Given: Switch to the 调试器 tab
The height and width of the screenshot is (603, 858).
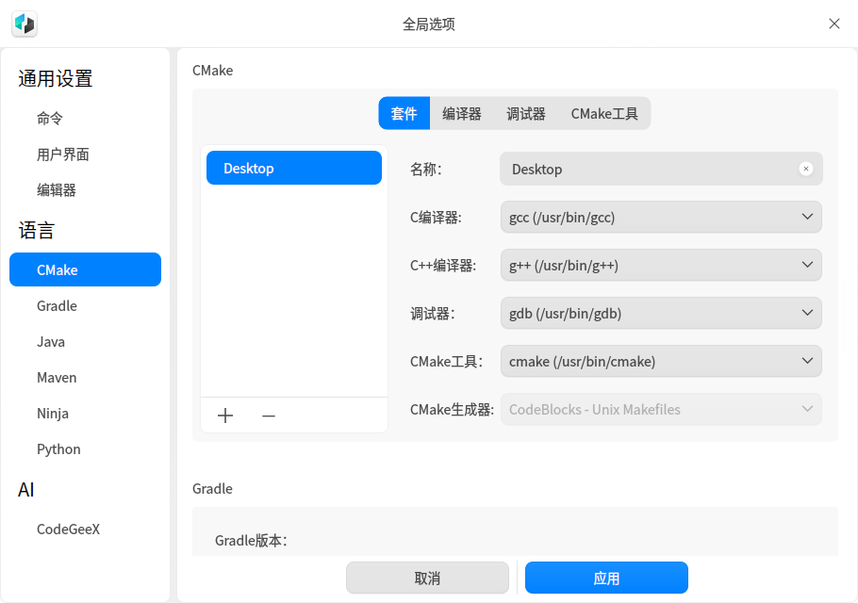Looking at the screenshot, I should pyautogui.click(x=526, y=114).
